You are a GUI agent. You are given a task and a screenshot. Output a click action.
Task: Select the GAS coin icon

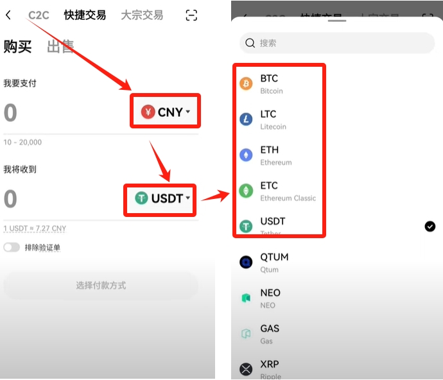[x=246, y=334]
